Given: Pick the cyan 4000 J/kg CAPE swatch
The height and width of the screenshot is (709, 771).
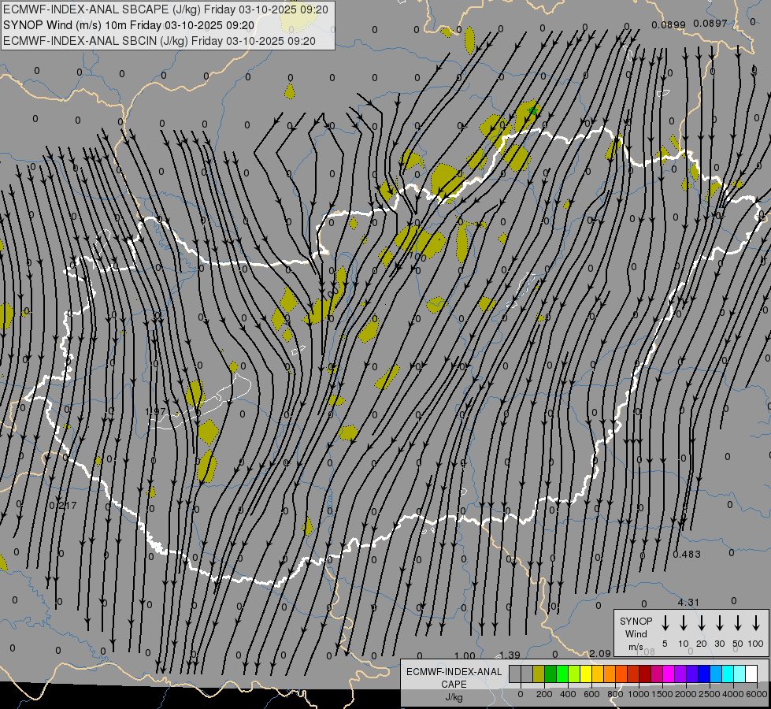Looking at the screenshot, I should point(728,674).
